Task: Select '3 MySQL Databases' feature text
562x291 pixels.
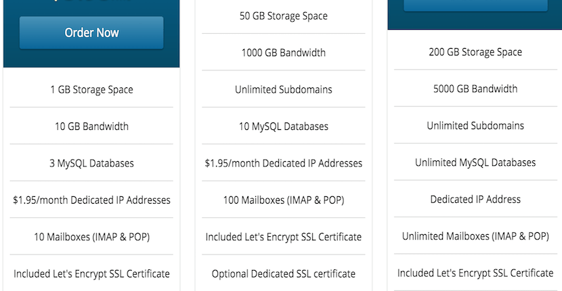Action: [91, 163]
